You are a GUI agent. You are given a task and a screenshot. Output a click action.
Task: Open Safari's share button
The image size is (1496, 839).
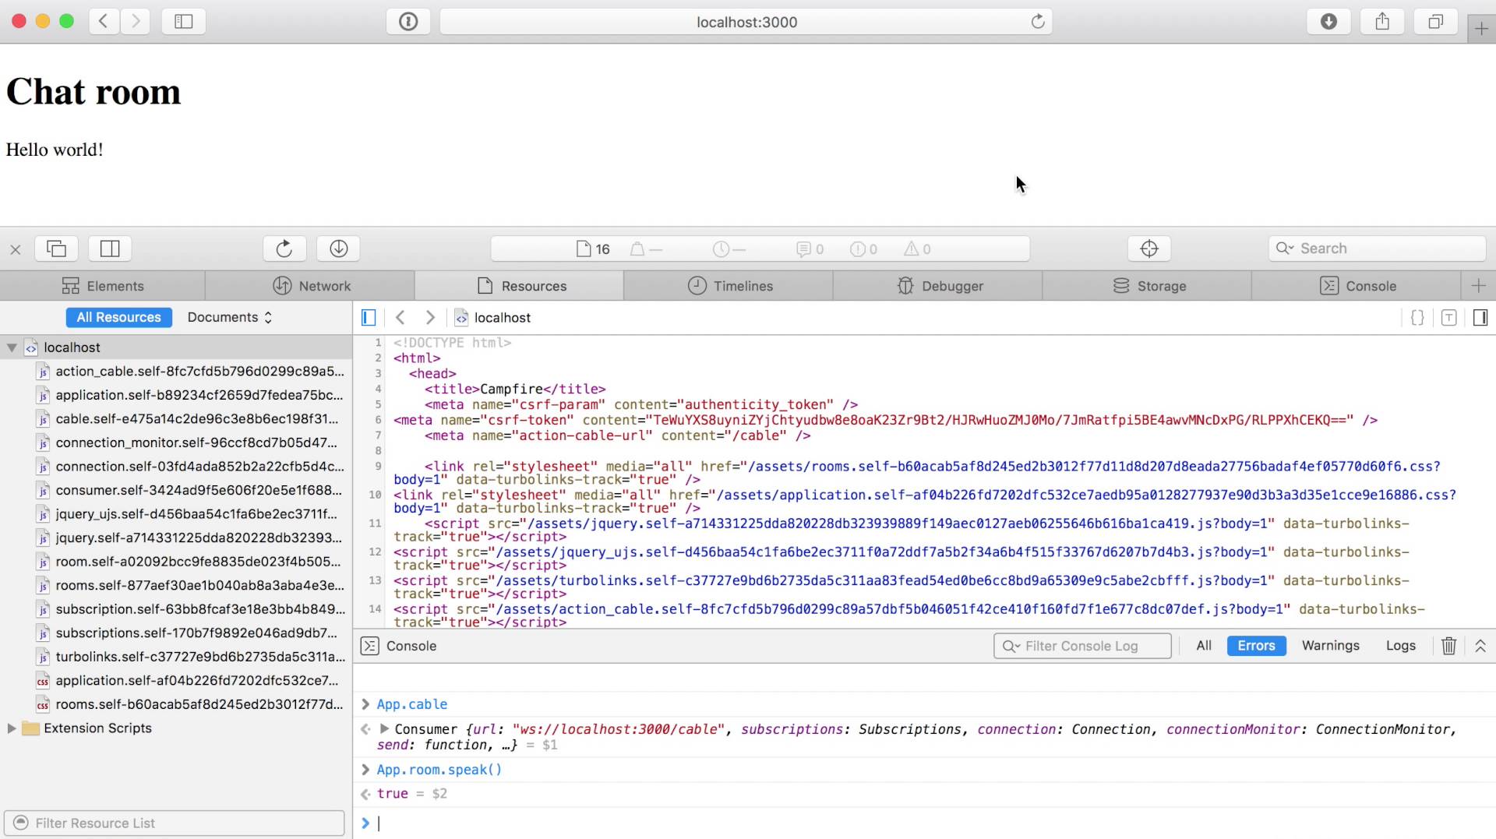point(1381,22)
